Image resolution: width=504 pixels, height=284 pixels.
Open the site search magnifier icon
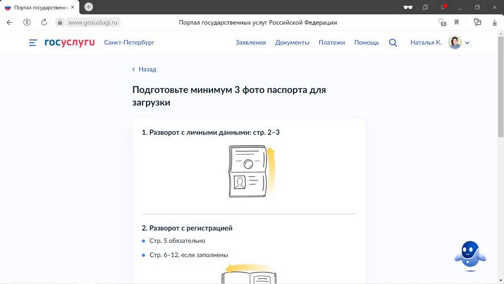(393, 43)
